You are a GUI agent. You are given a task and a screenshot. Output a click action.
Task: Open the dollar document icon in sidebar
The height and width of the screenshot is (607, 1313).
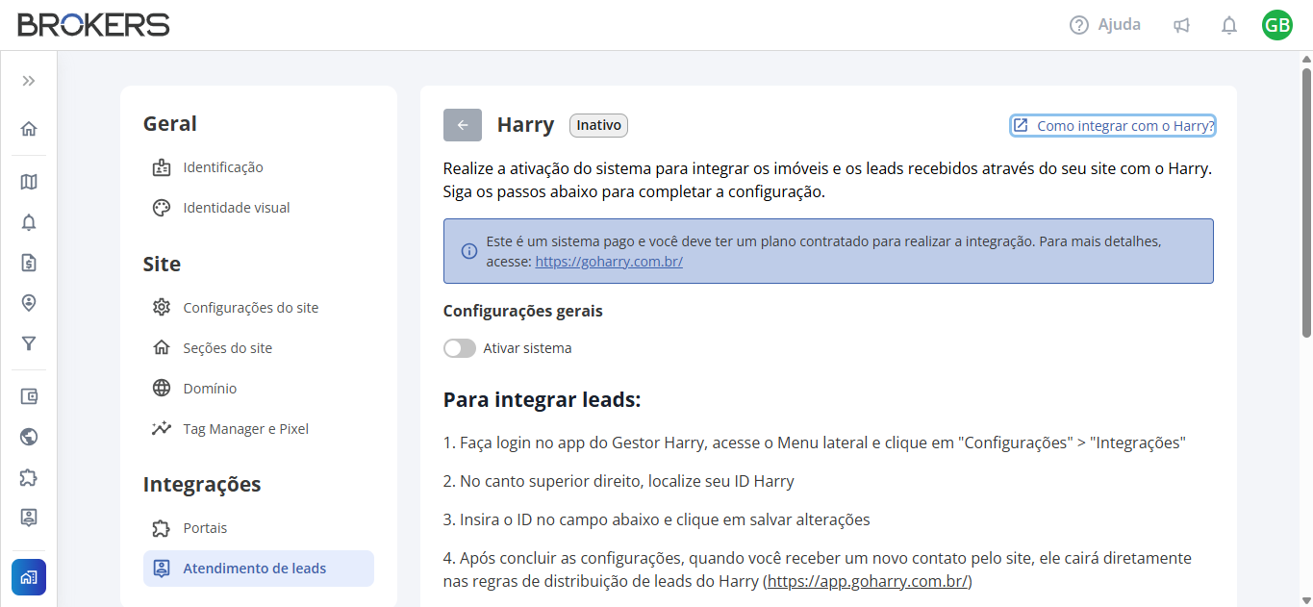click(29, 263)
